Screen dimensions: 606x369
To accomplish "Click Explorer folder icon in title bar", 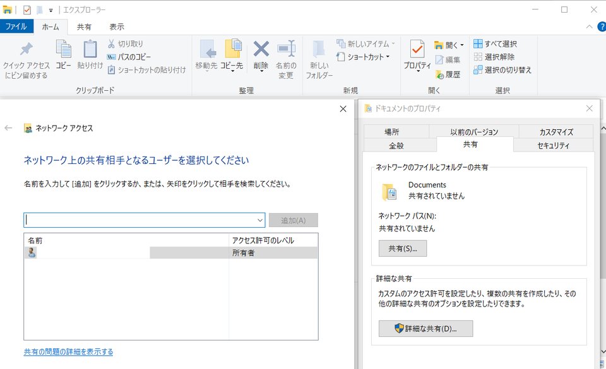I will tap(7, 9).
